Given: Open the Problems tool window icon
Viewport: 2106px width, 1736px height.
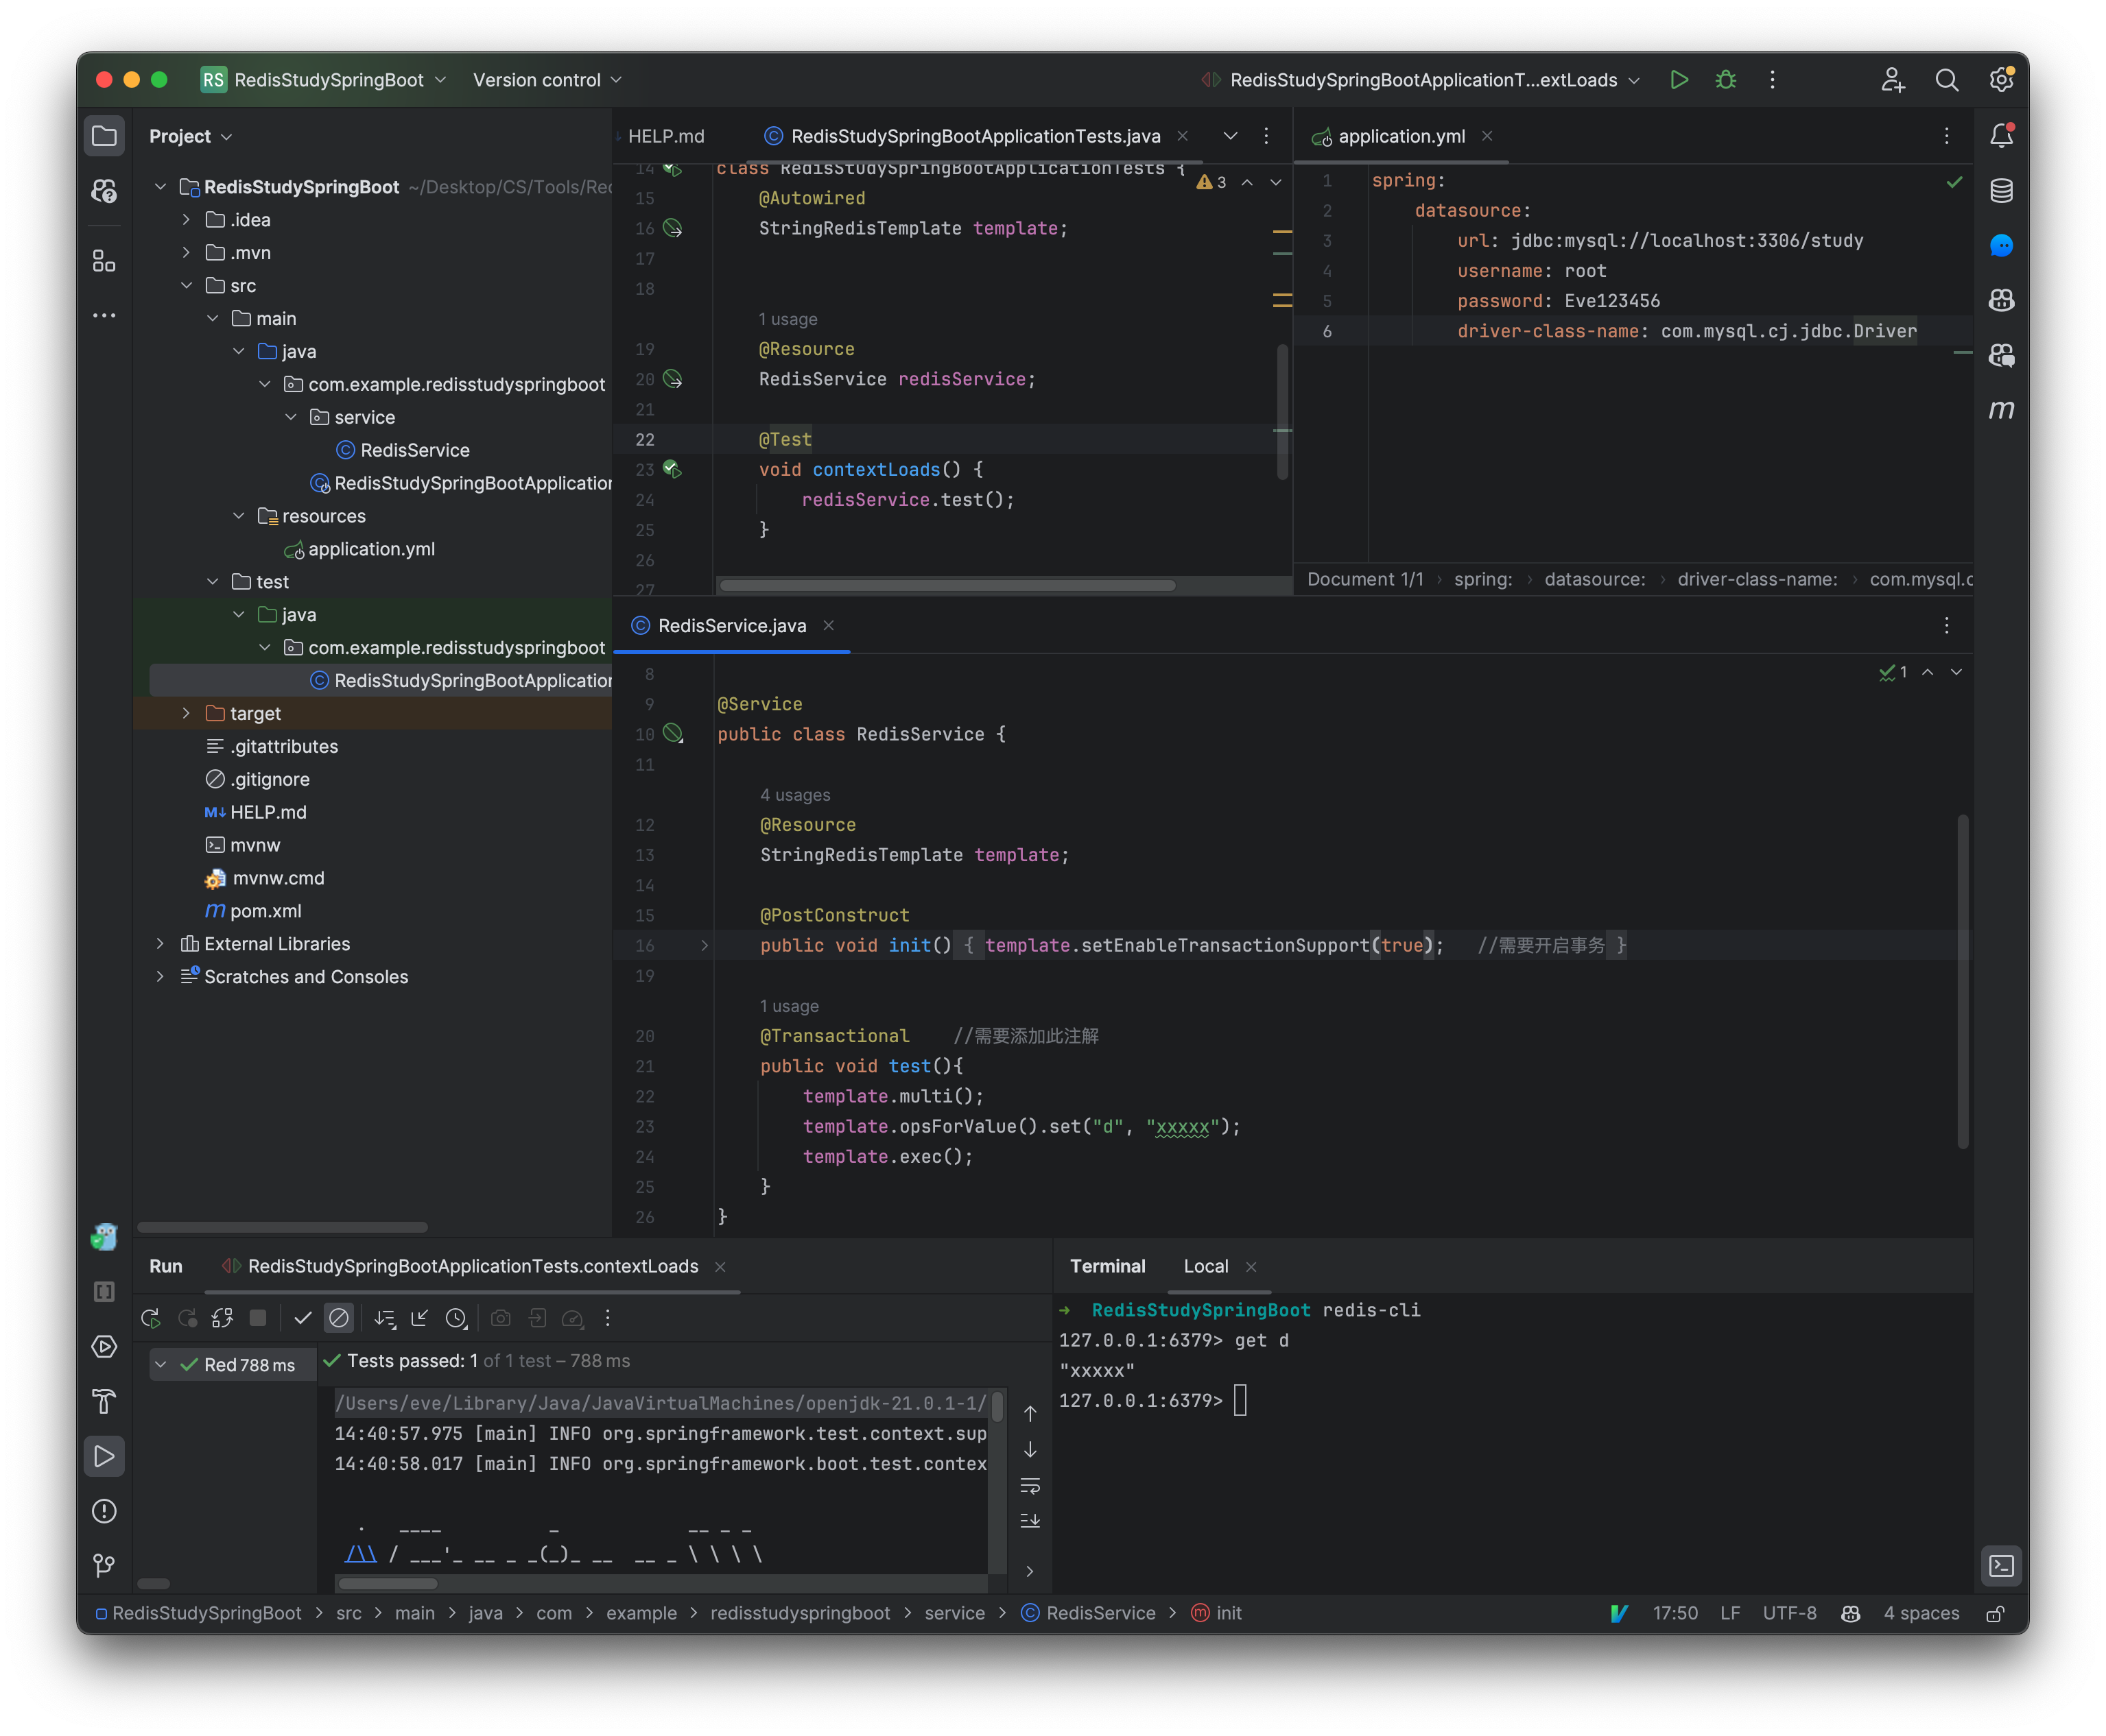Looking at the screenshot, I should pyautogui.click(x=104, y=1511).
